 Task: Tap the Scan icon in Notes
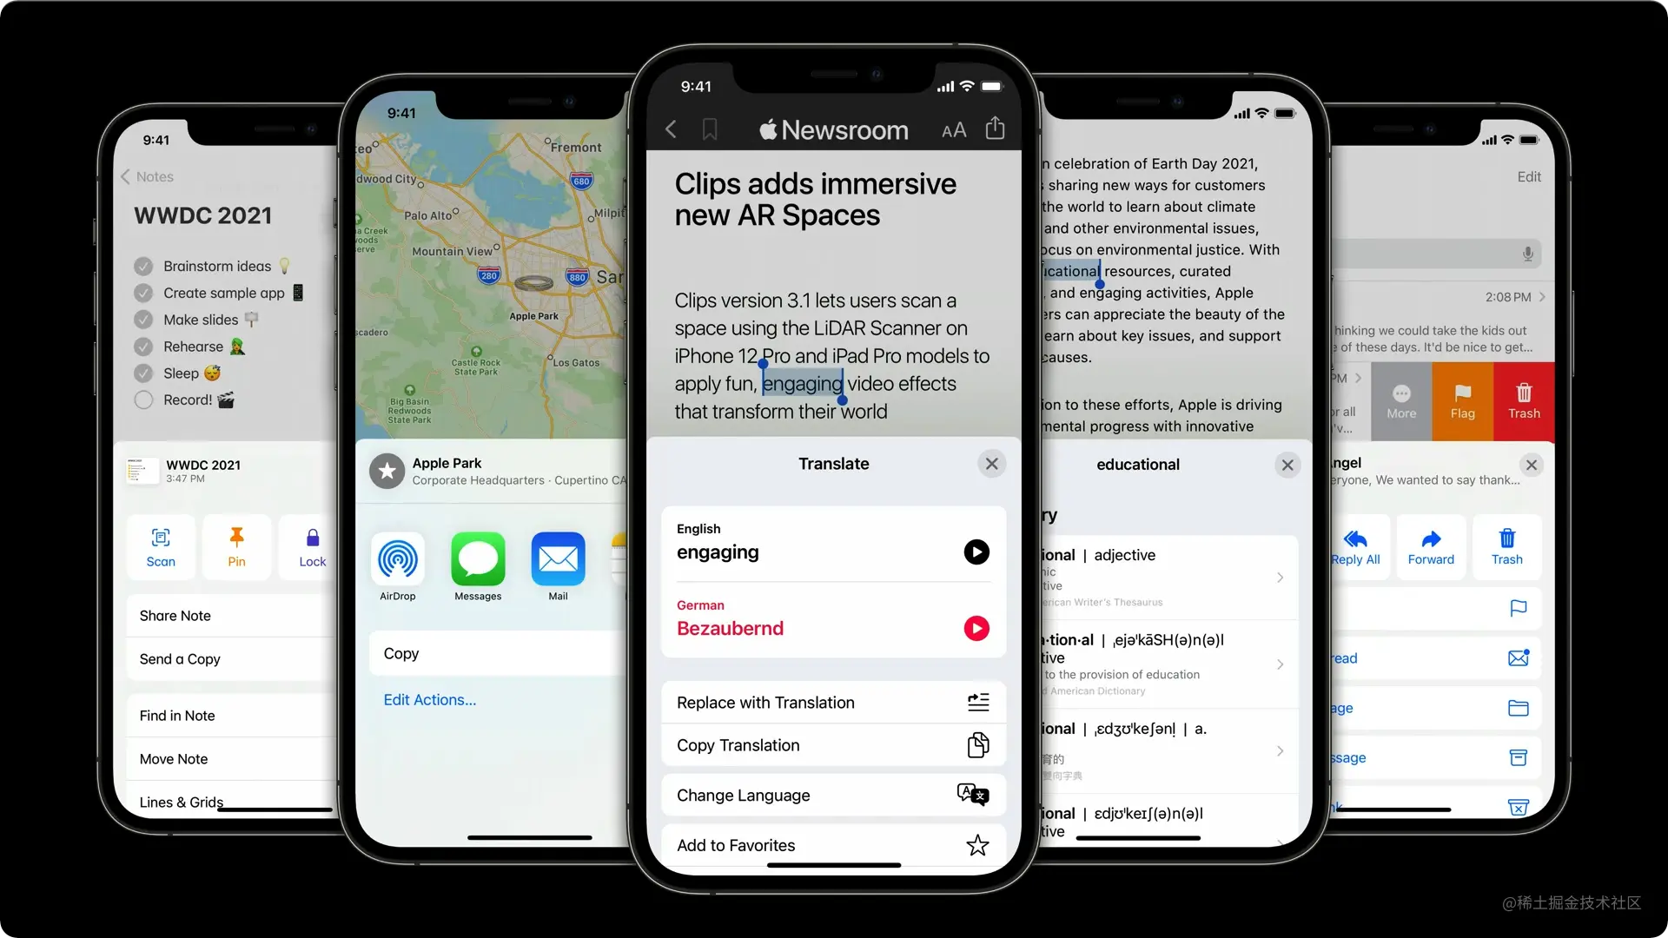pyautogui.click(x=159, y=545)
